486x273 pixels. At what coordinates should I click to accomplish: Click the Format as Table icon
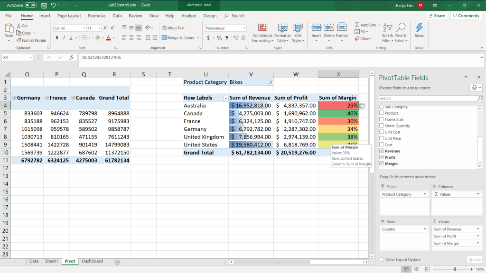pyautogui.click(x=282, y=27)
